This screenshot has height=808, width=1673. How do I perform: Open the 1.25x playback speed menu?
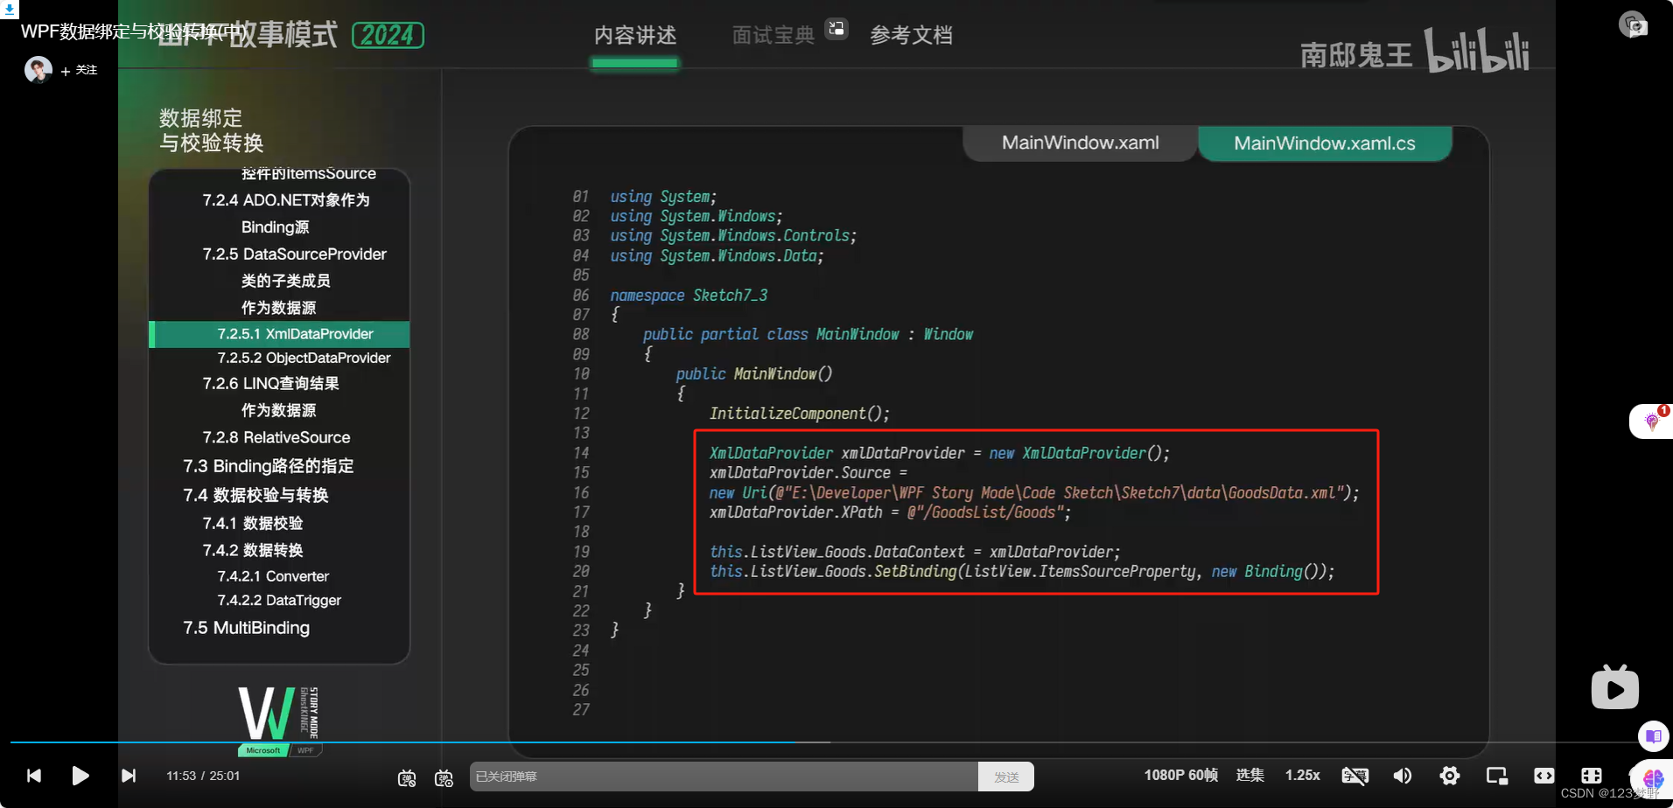click(x=1302, y=776)
